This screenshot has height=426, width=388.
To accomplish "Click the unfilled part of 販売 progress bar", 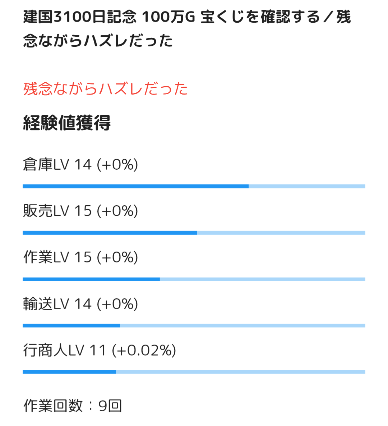I will point(281,233).
